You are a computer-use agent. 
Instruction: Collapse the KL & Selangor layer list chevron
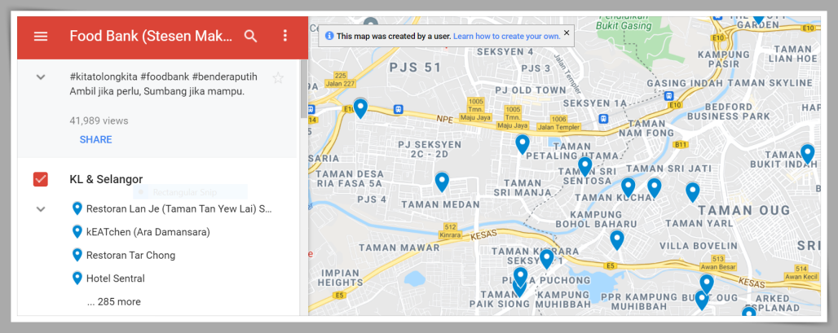pos(40,209)
